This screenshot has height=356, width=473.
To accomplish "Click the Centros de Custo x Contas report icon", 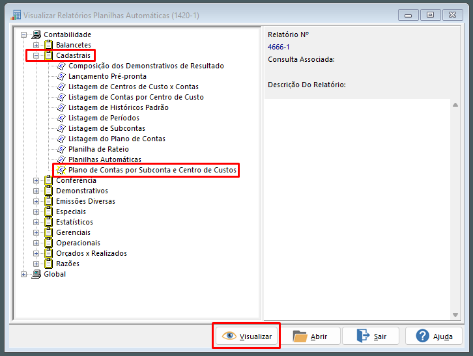I will point(61,87).
